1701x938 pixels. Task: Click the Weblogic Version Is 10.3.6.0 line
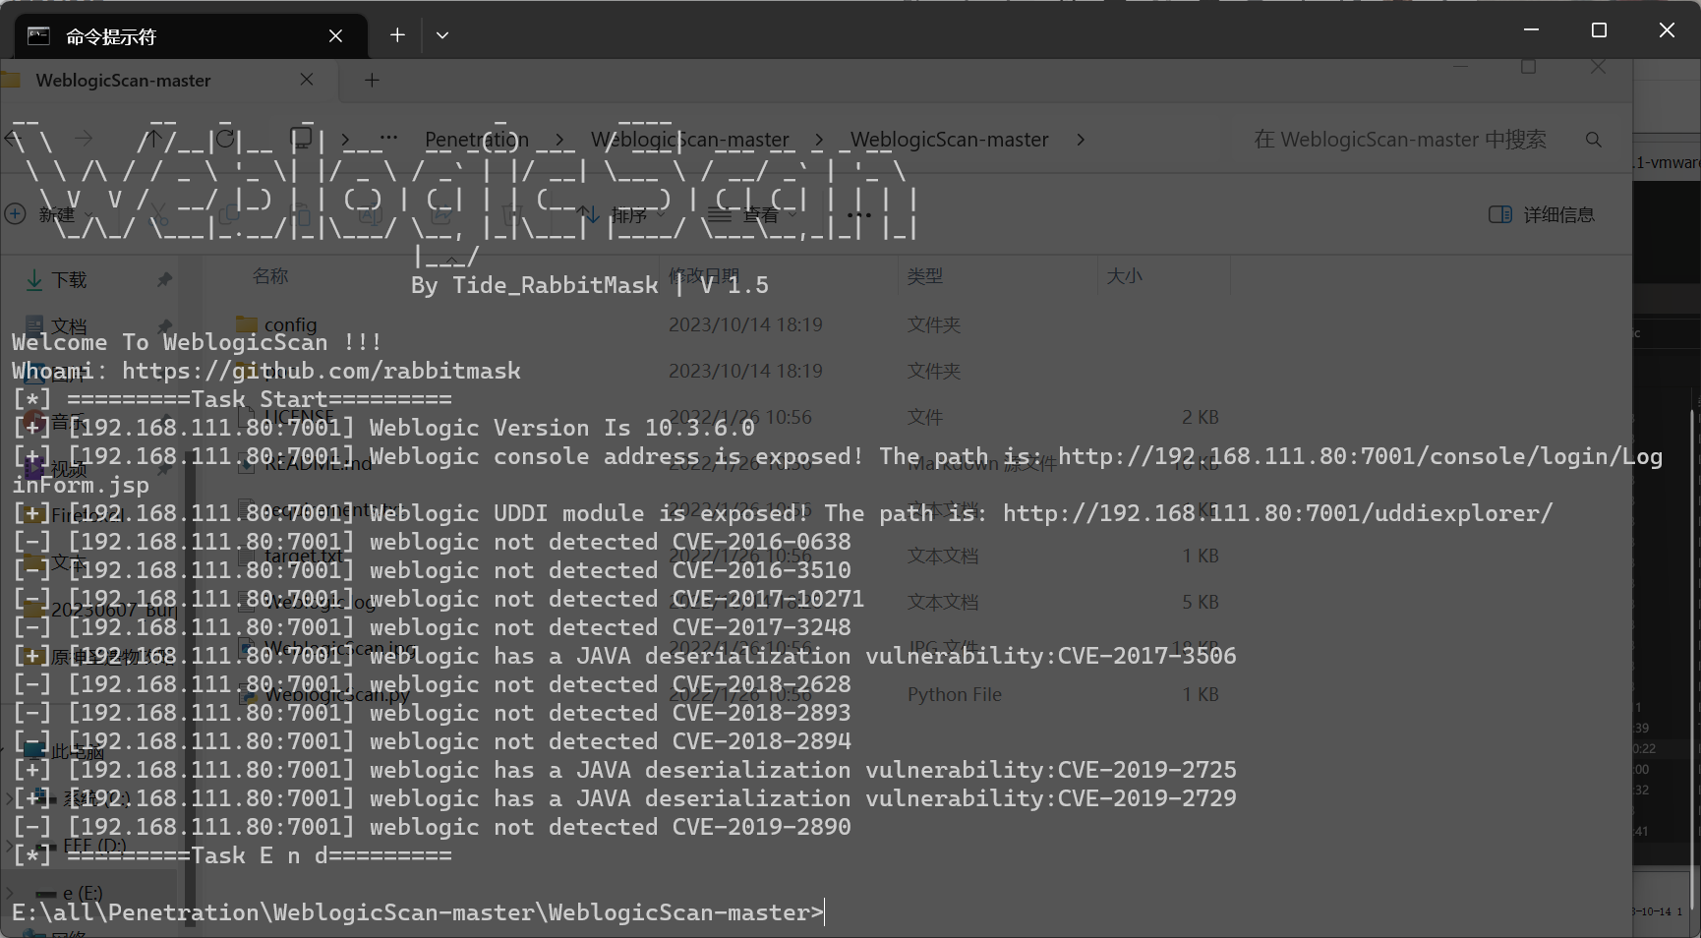click(x=383, y=428)
